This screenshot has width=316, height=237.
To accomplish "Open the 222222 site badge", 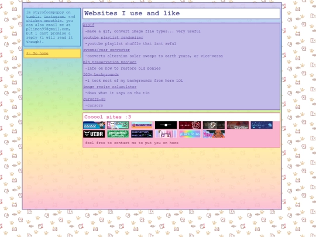I will click(x=94, y=125).
